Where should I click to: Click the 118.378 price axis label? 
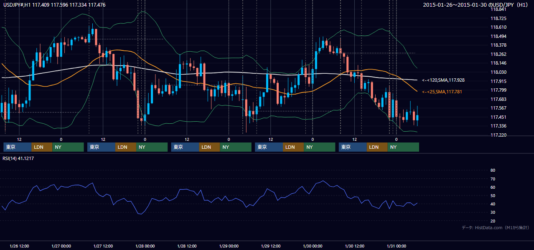498,45
